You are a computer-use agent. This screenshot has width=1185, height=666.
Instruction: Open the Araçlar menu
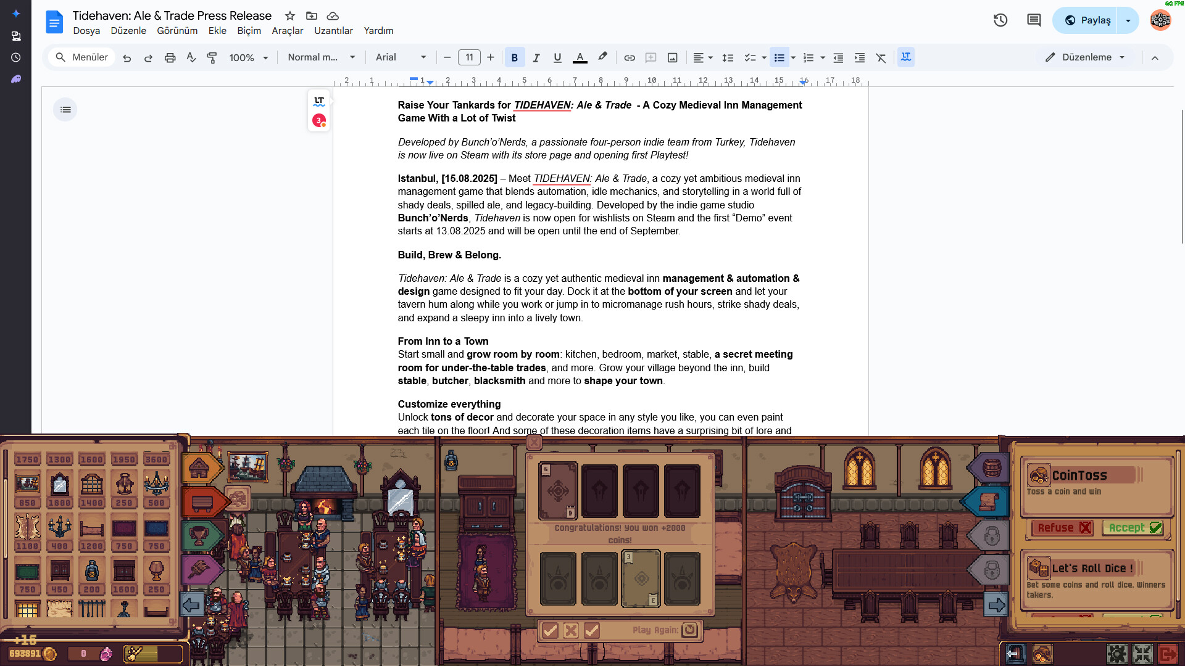point(288,30)
